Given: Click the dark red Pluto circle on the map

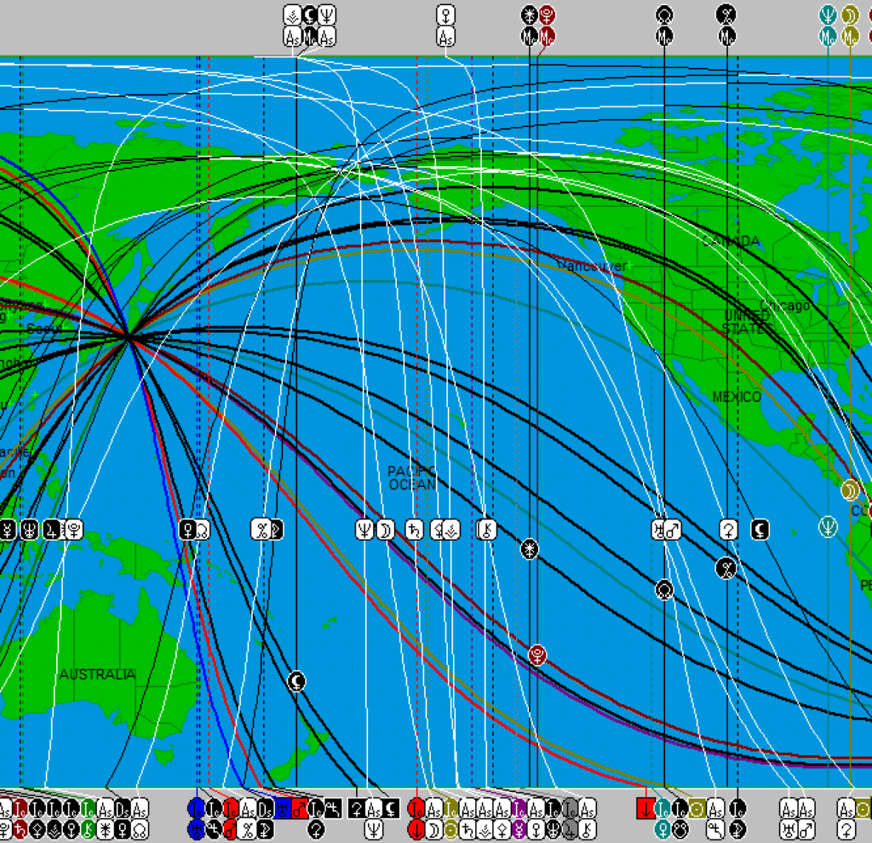Looking at the screenshot, I should (x=537, y=655).
